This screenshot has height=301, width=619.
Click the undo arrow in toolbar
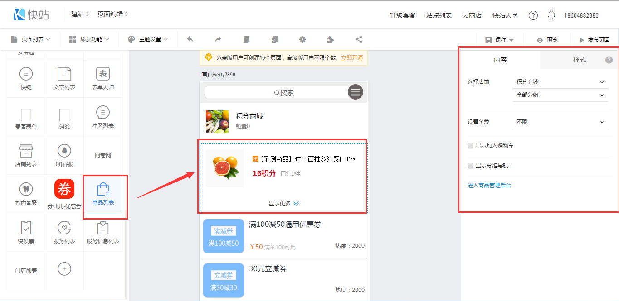tap(190, 39)
